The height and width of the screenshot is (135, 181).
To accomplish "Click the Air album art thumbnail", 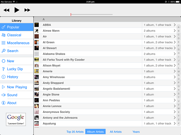I will 37,36.
